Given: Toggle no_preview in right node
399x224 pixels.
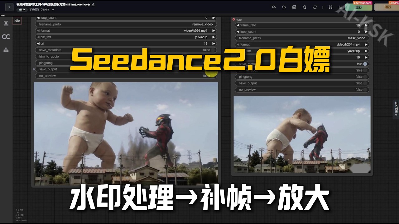Looking at the screenshot, I should (365, 90).
